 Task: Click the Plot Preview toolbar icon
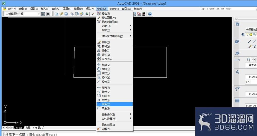click(x=77, y=14)
